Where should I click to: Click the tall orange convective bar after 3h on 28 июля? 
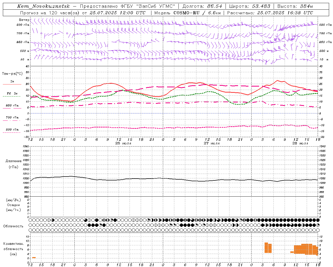[x=266, y=248]
